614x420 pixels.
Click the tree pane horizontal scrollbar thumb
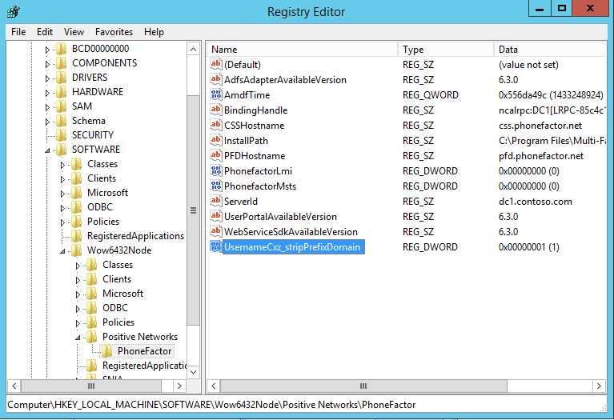tap(90, 386)
